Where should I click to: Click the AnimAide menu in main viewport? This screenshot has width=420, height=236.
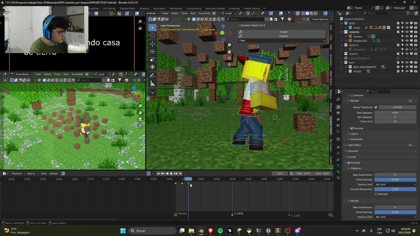coord(204,13)
